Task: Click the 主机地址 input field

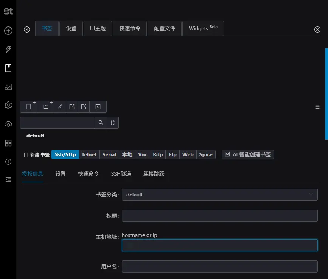Action: coord(220,245)
